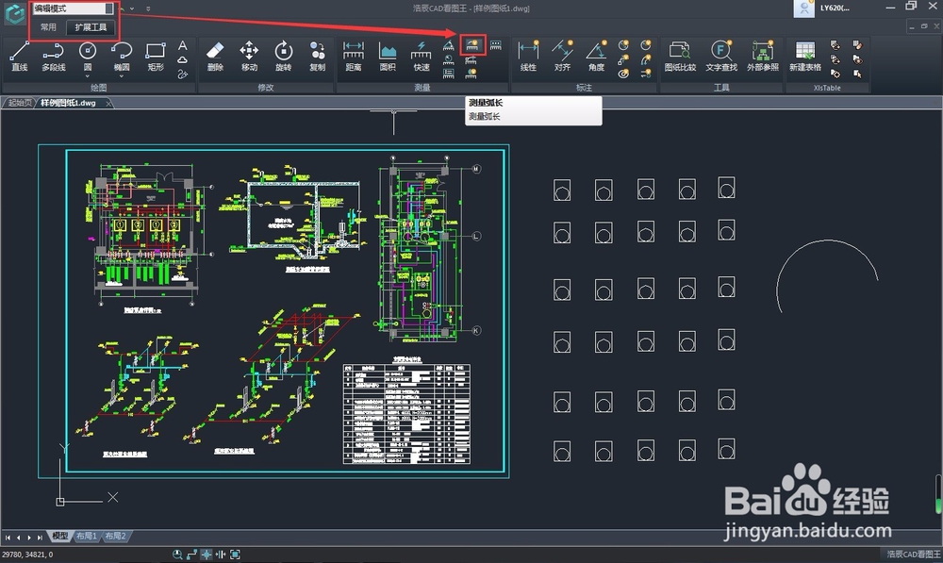Click the 角度 angle dimension tool

[x=597, y=57]
